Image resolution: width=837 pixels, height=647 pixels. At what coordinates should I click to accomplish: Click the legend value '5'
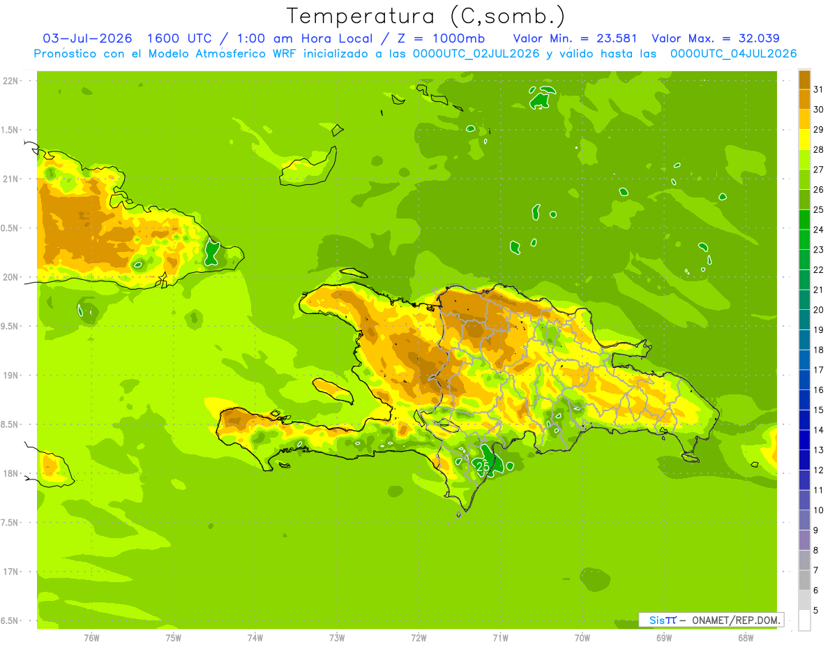(x=815, y=611)
